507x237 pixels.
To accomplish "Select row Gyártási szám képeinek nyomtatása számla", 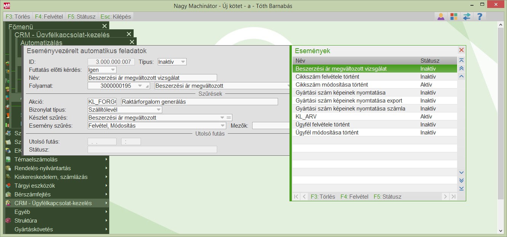I will point(375,109).
